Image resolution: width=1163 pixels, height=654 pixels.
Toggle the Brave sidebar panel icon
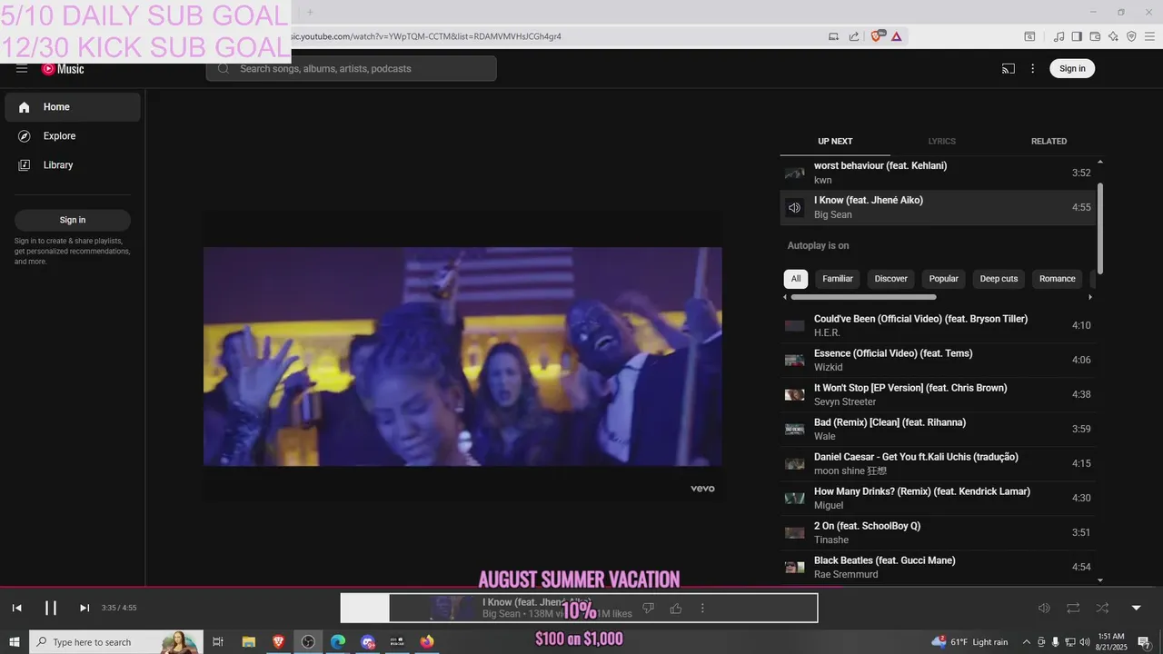pos(1077,36)
